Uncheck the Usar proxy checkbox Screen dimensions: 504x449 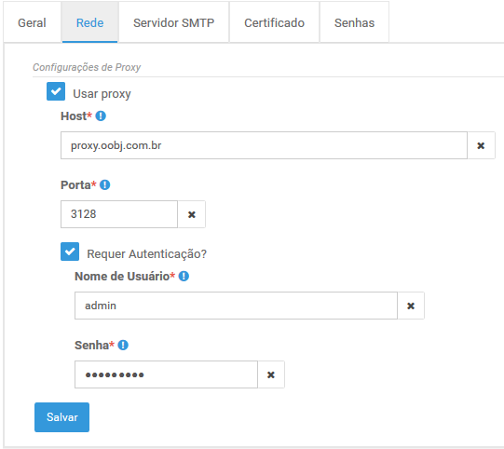coord(56,91)
